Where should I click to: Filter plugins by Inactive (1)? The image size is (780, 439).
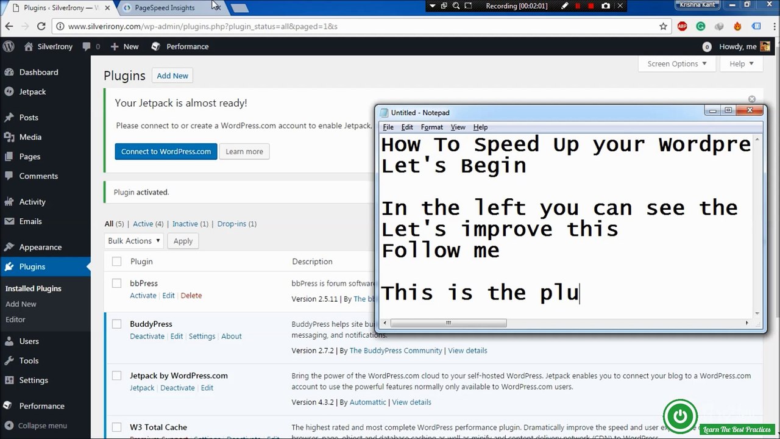point(190,224)
